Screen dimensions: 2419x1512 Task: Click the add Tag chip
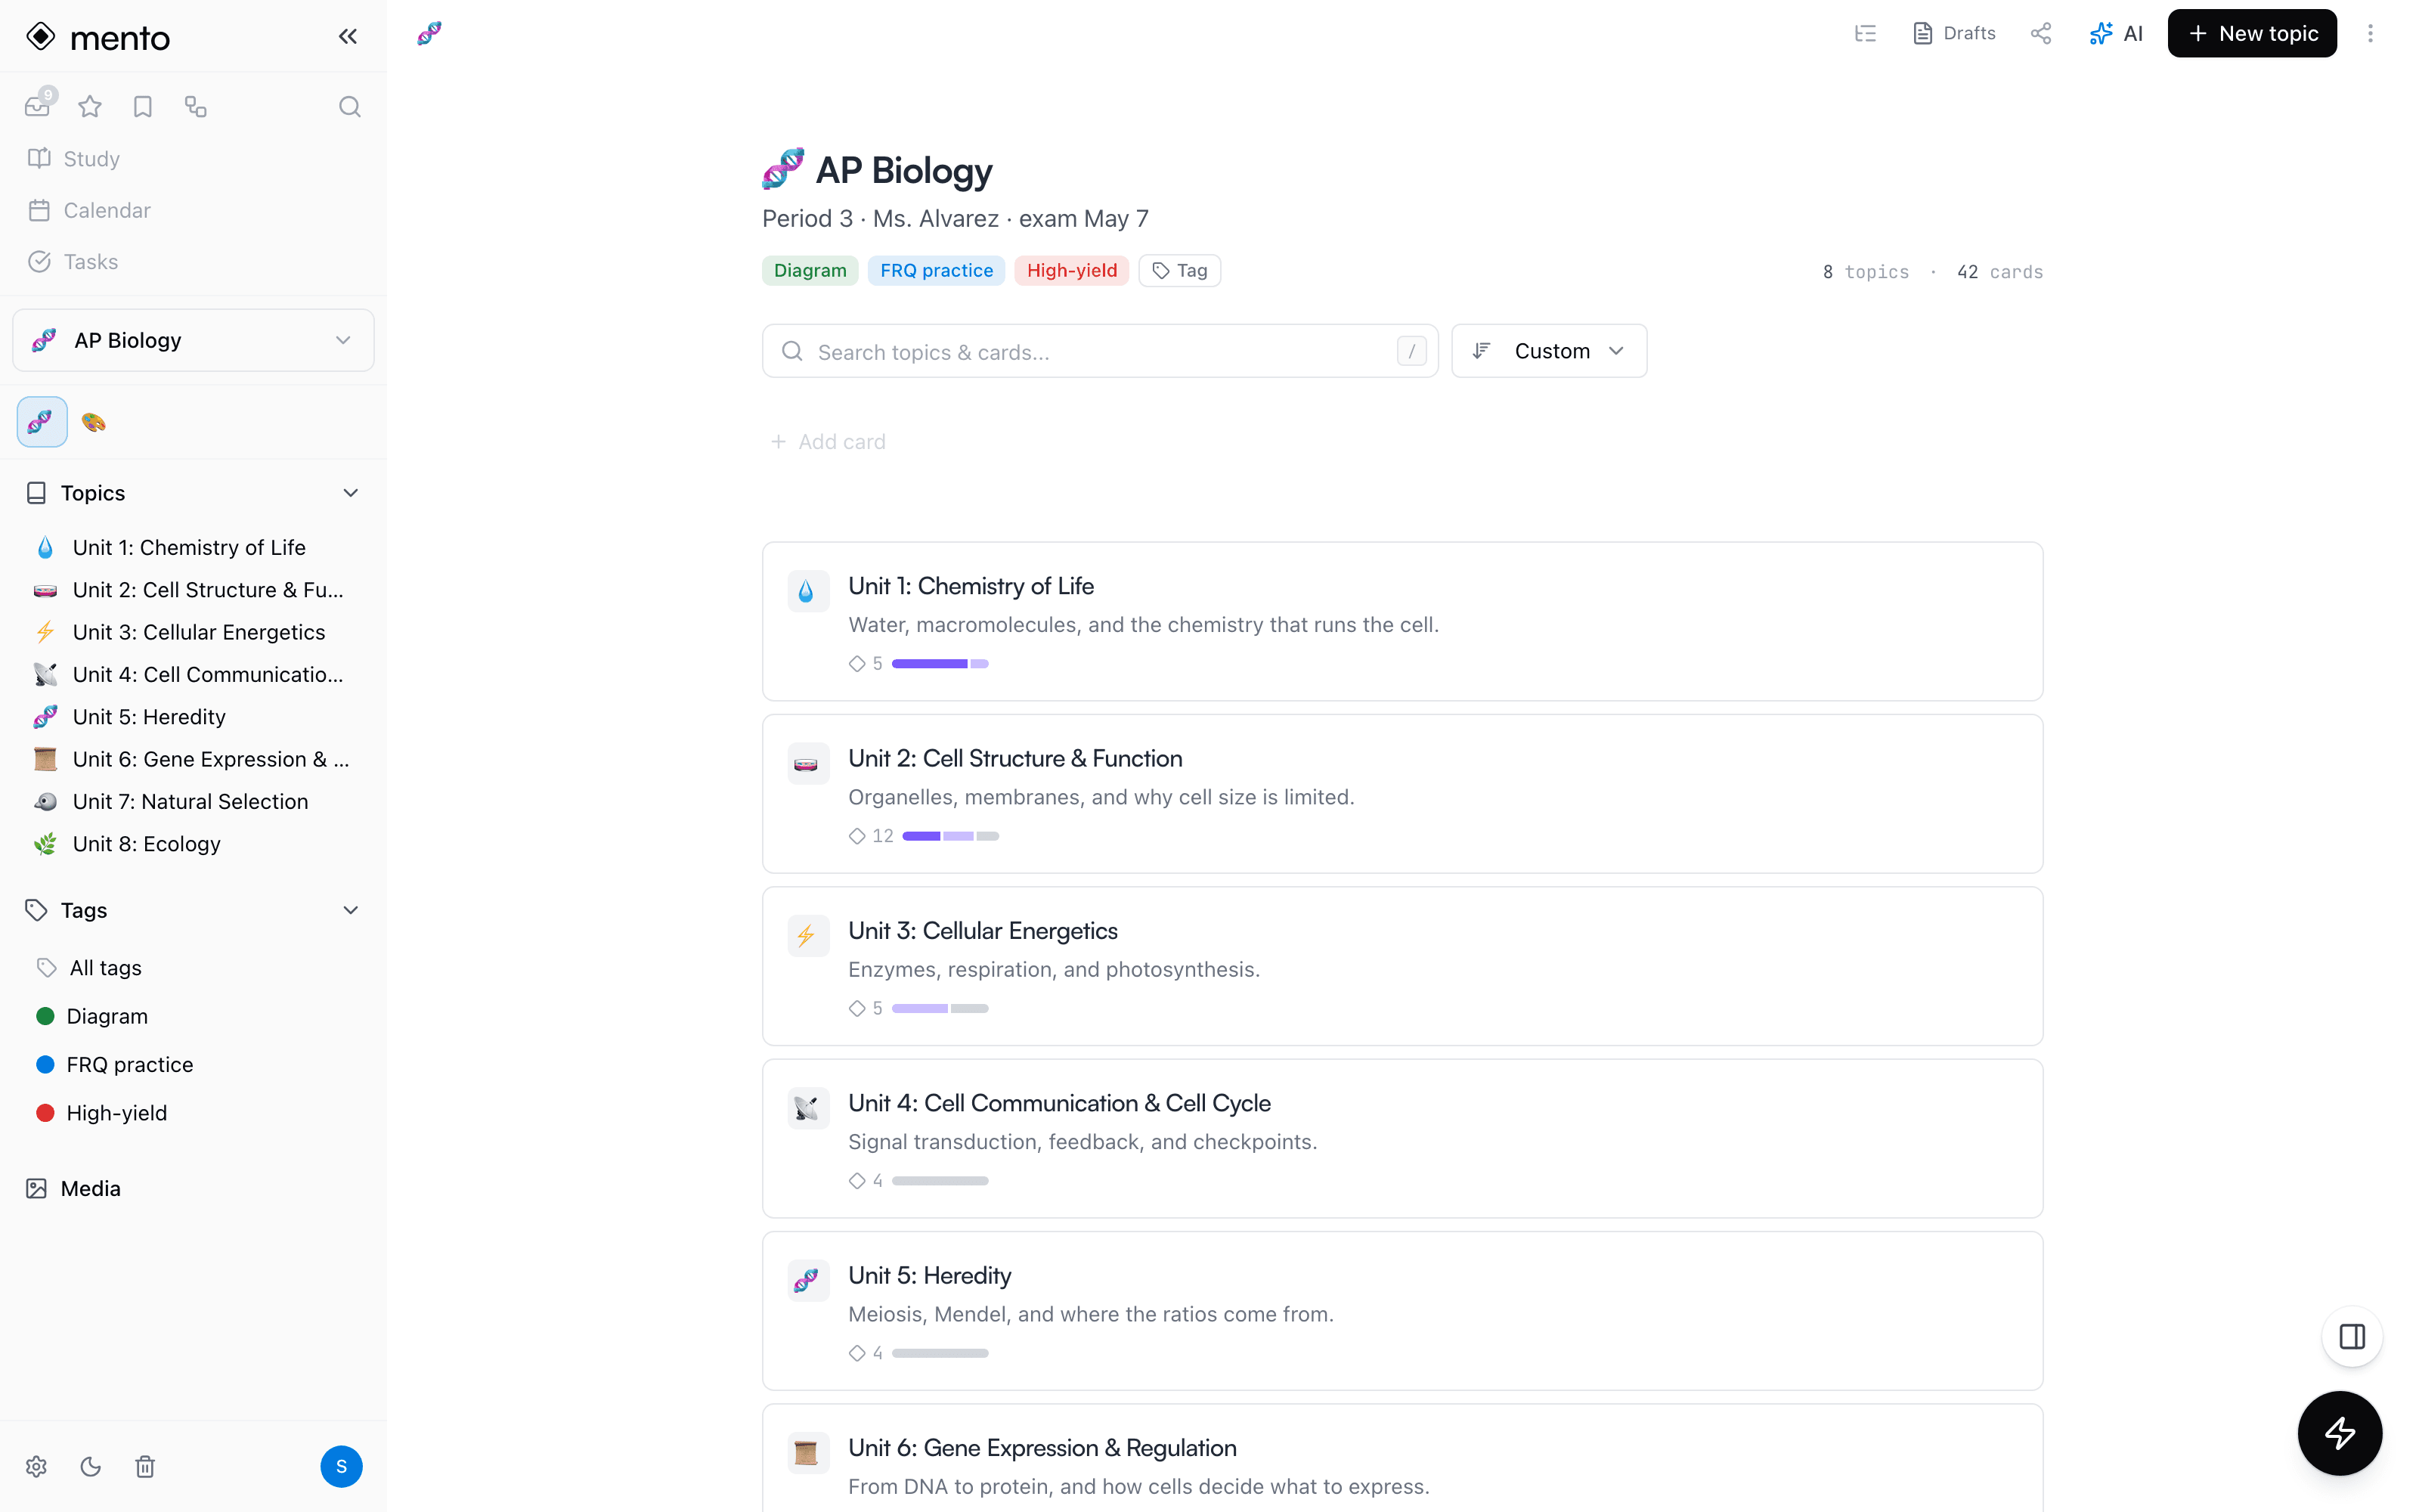click(x=1179, y=270)
